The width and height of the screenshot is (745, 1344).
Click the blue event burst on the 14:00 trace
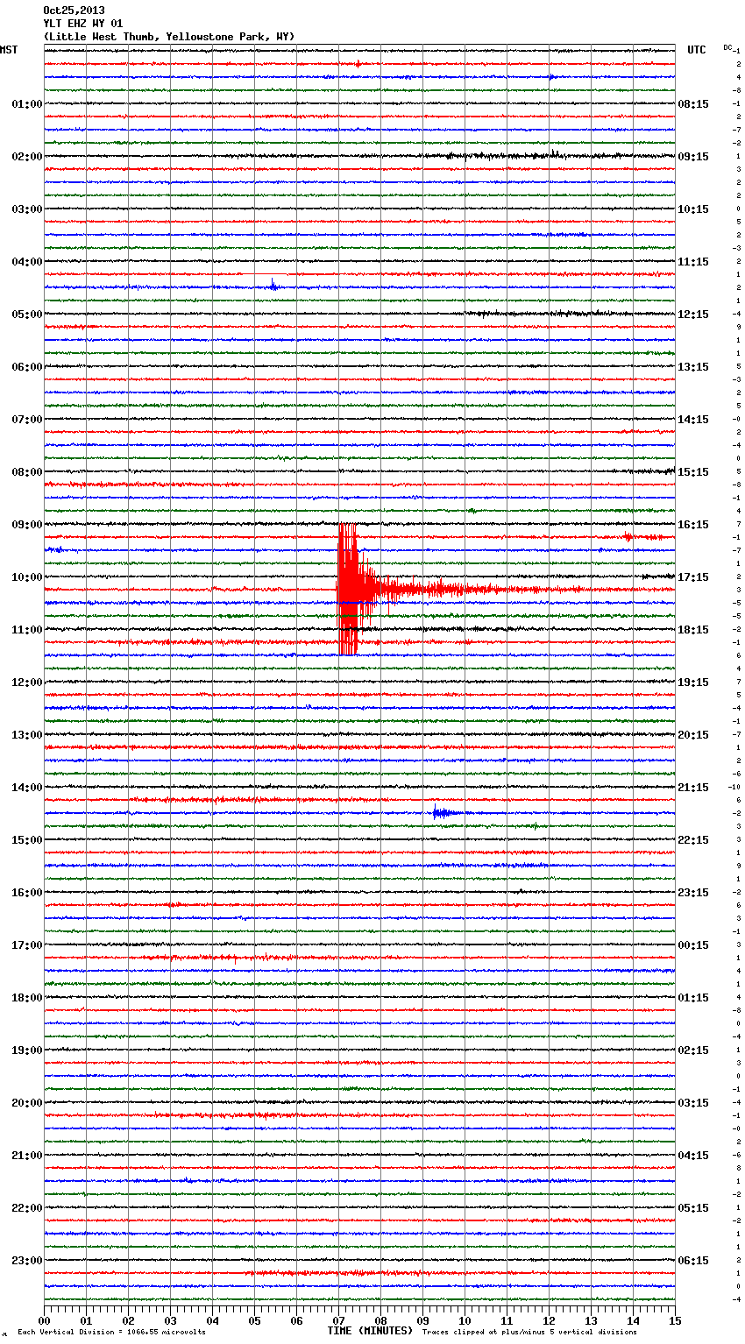pos(444,812)
